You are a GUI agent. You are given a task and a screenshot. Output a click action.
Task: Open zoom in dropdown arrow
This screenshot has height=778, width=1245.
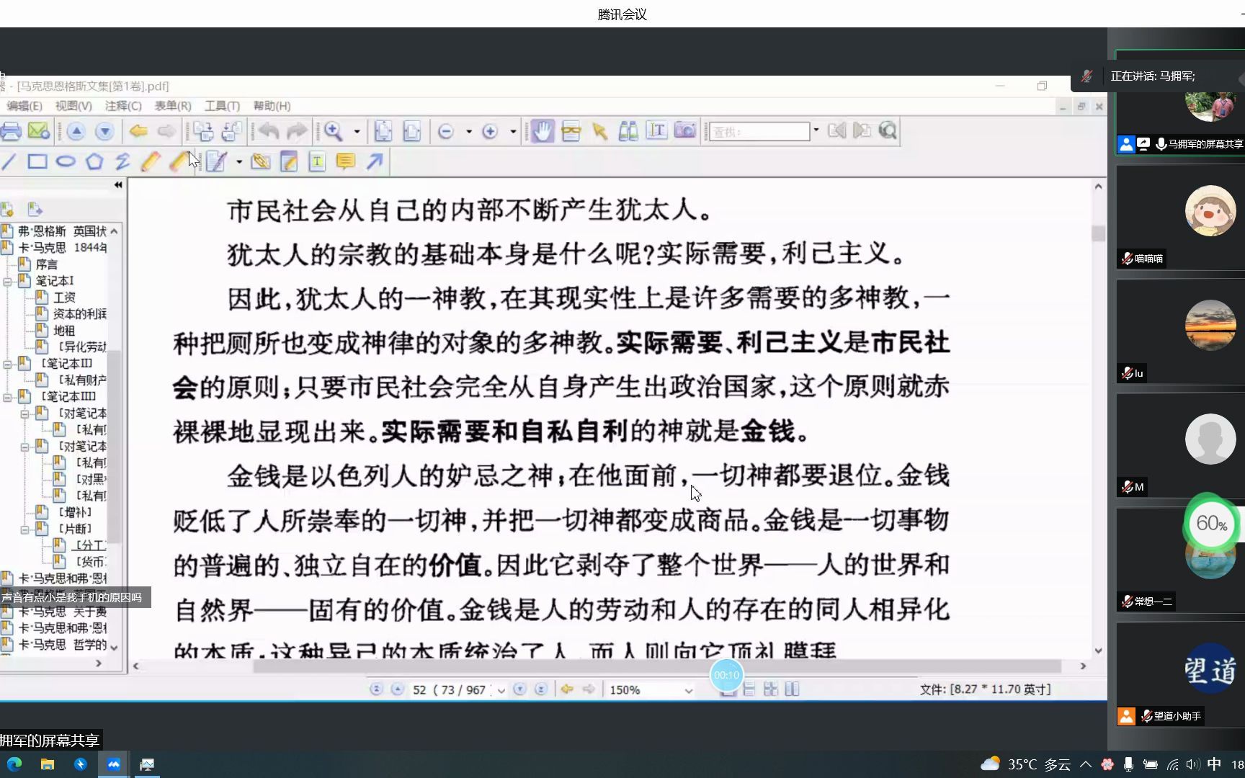tap(513, 132)
